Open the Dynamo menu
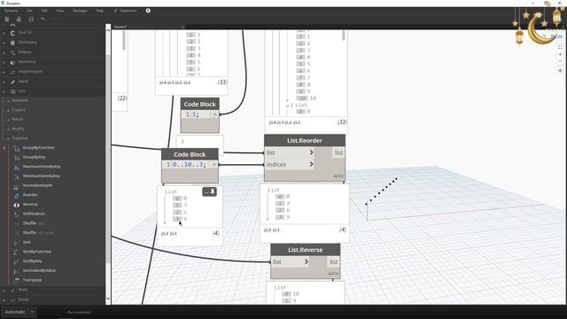 click(x=12, y=11)
